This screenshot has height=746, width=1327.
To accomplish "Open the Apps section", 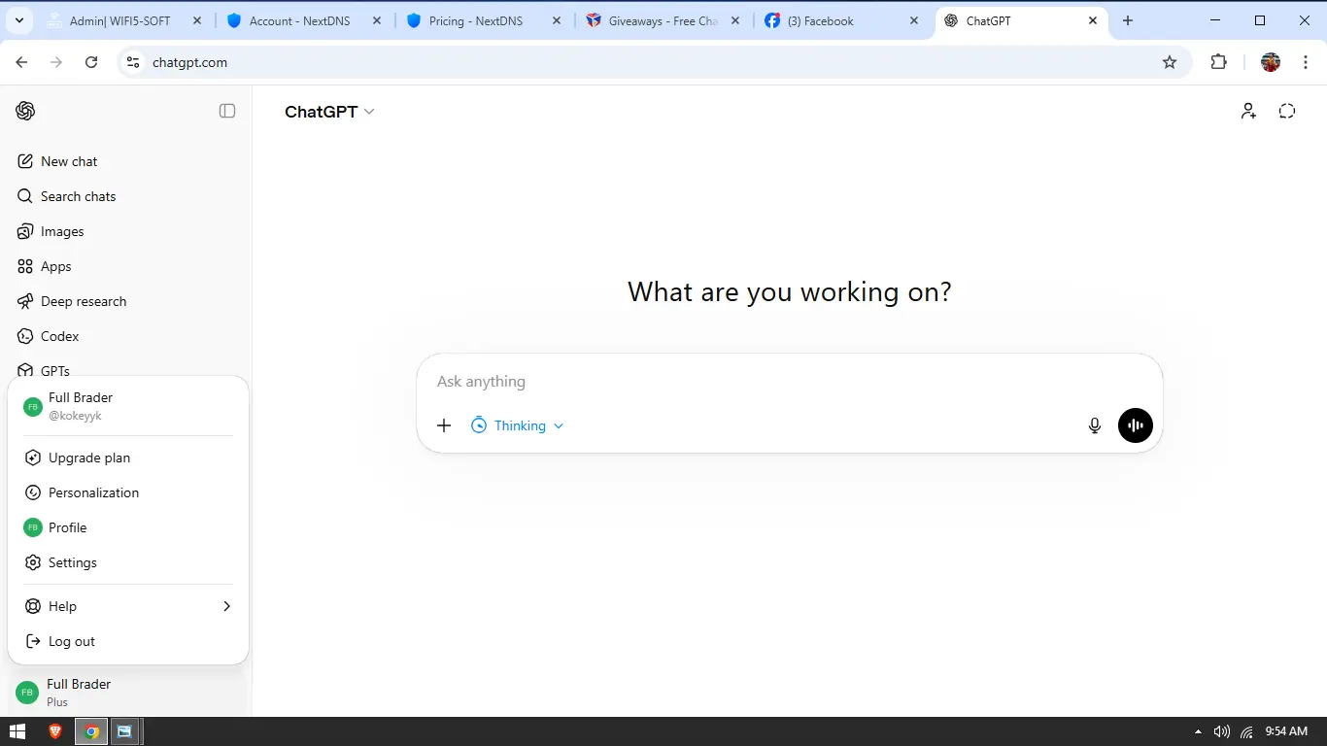I will [x=126, y=266].
